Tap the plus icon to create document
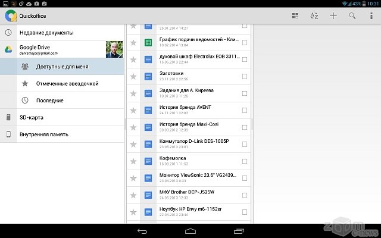The image size is (381, 238). click(333, 15)
